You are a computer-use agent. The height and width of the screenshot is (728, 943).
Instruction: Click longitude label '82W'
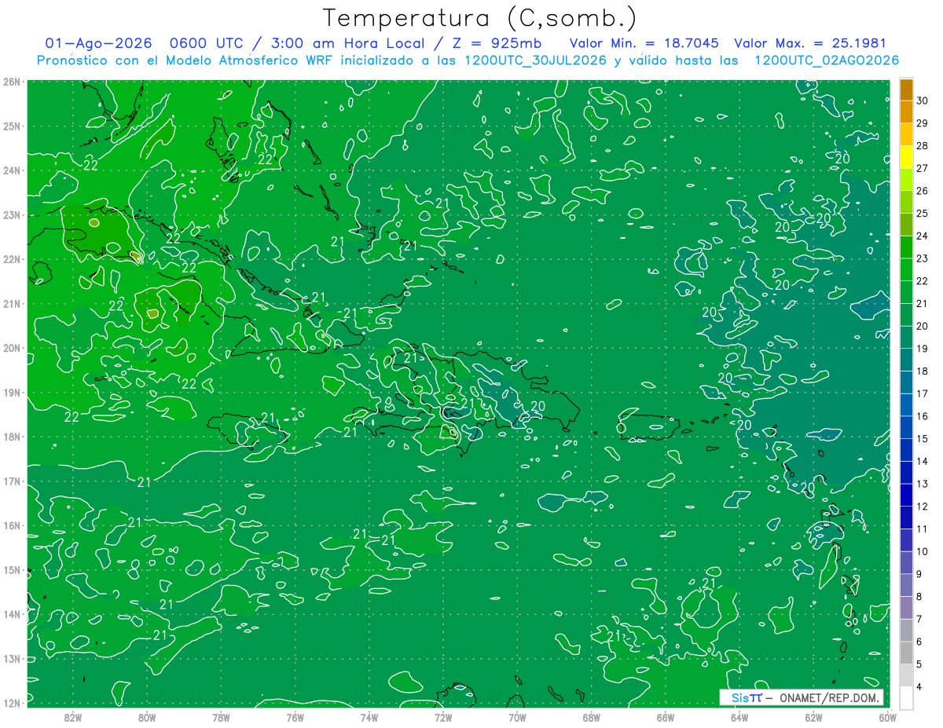click(73, 717)
